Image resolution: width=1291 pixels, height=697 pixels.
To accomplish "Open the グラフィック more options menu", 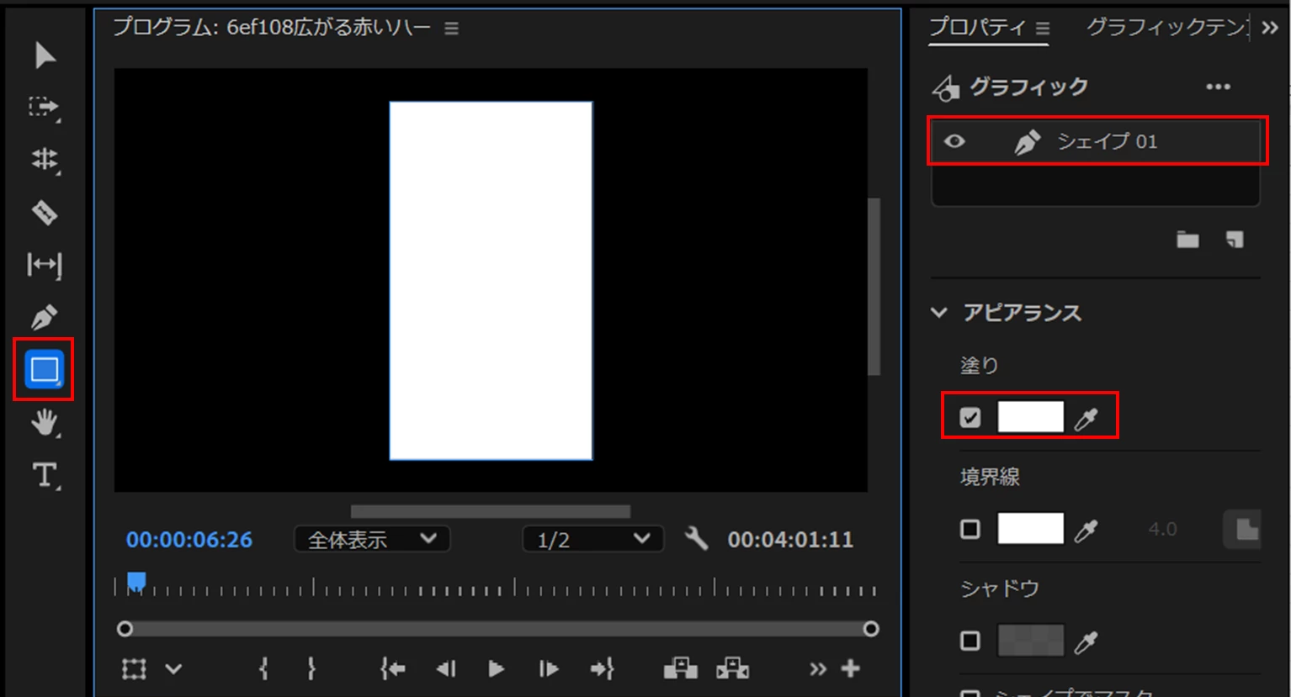I will pos(1218,87).
